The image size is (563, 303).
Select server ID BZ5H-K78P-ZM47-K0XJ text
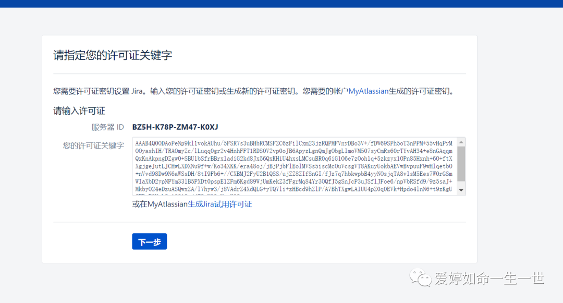(x=175, y=127)
